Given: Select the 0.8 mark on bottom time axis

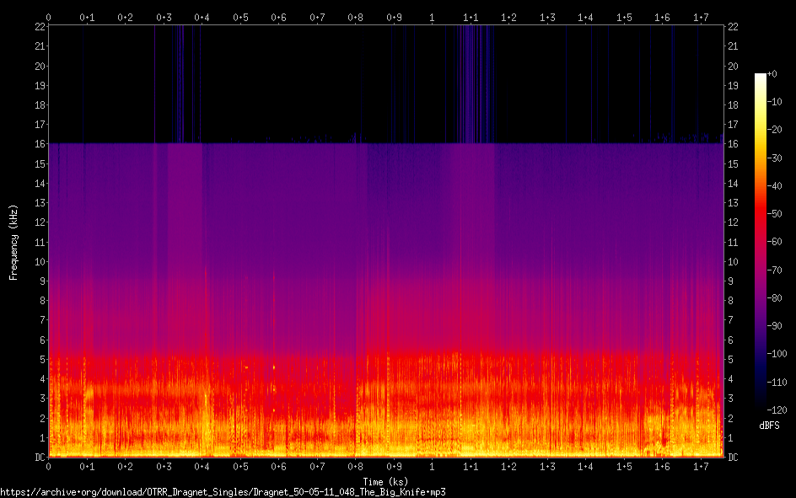Looking at the screenshot, I should coord(355,466).
